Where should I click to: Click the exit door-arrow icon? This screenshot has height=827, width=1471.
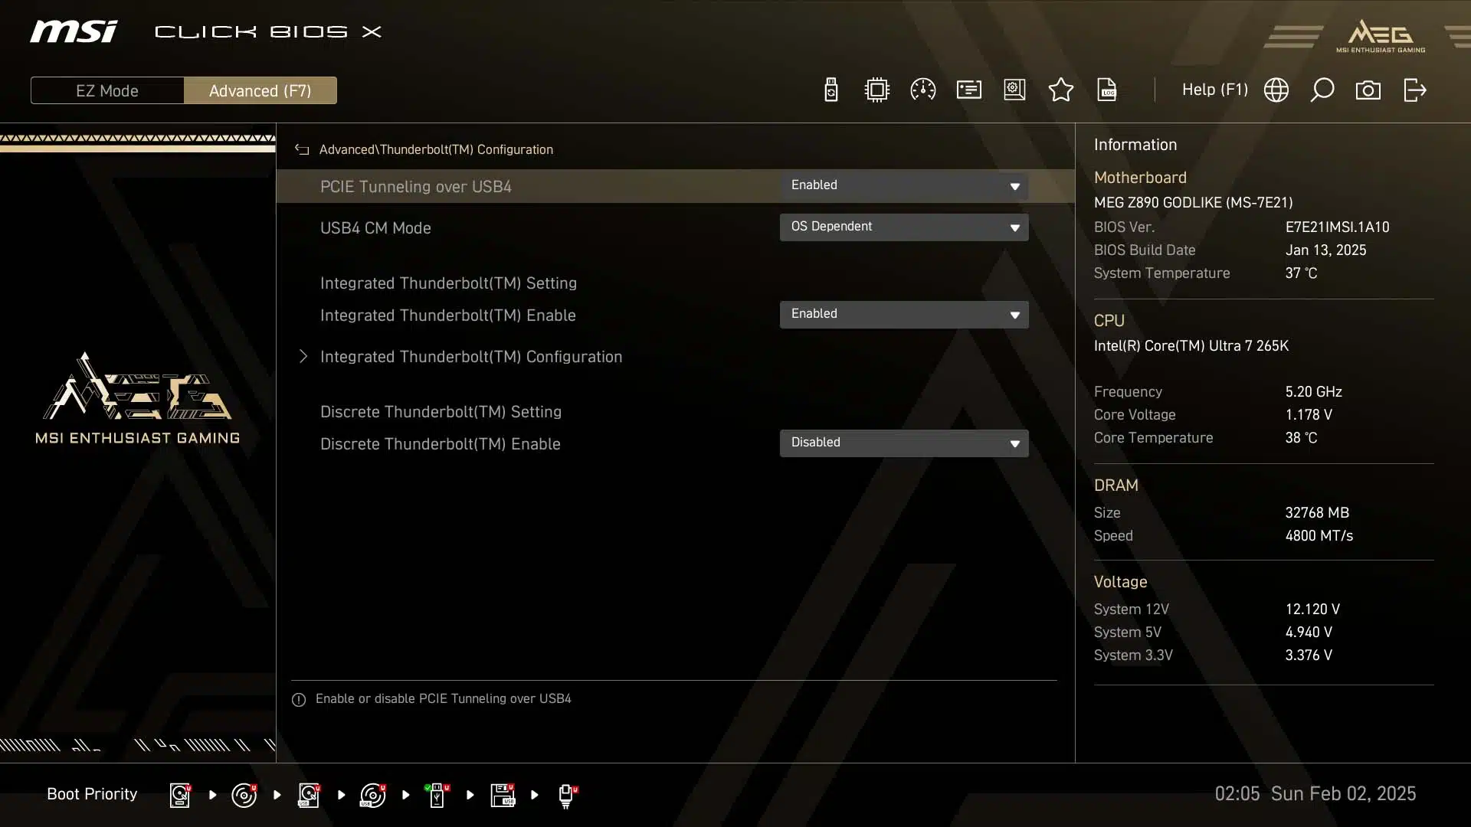coord(1414,90)
